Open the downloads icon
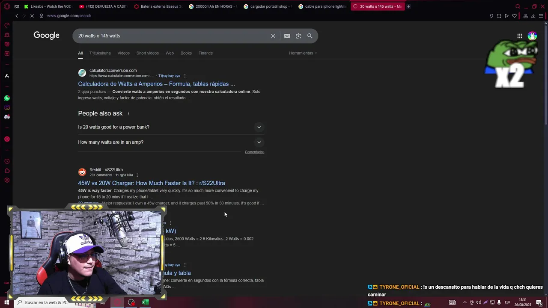Image resolution: width=548 pixels, height=308 pixels. pyautogui.click(x=533, y=16)
